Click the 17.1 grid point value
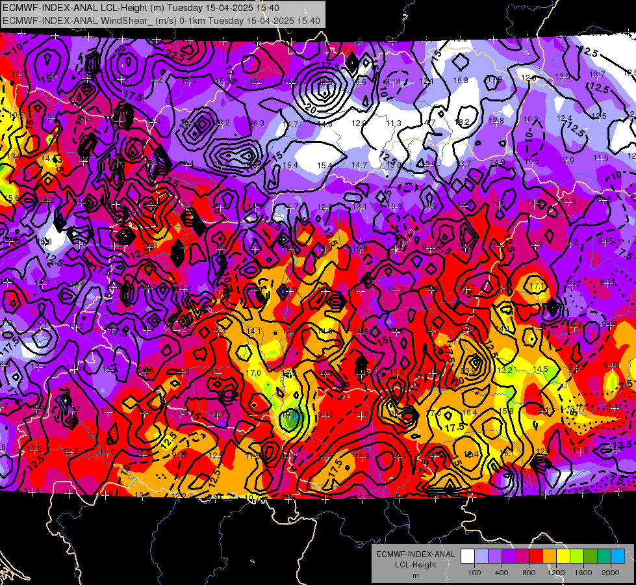Screen dimensions: 636x585 pyautogui.click(x=537, y=286)
